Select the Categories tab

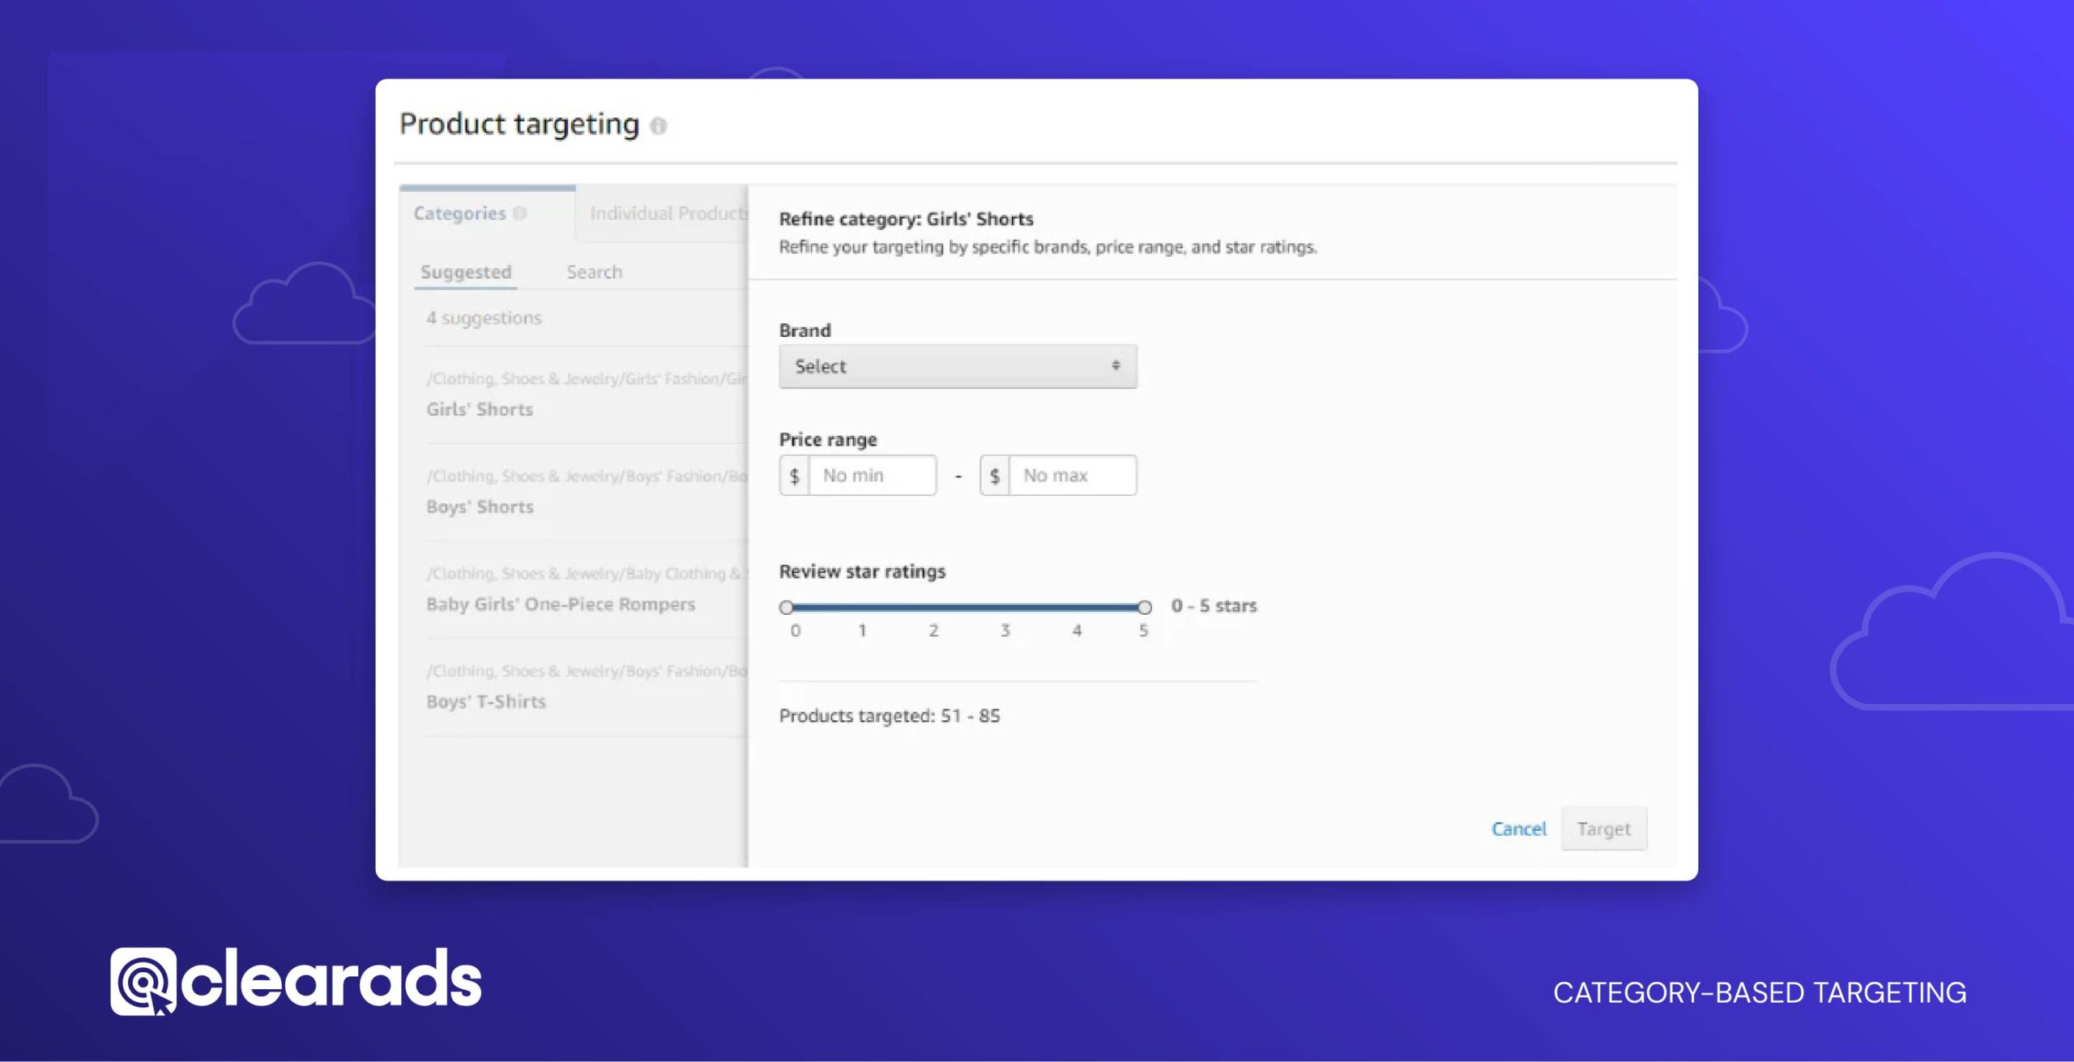458,213
